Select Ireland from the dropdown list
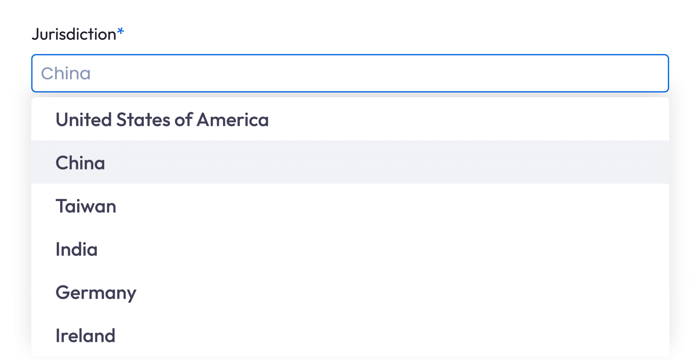700x360 pixels. pos(85,335)
